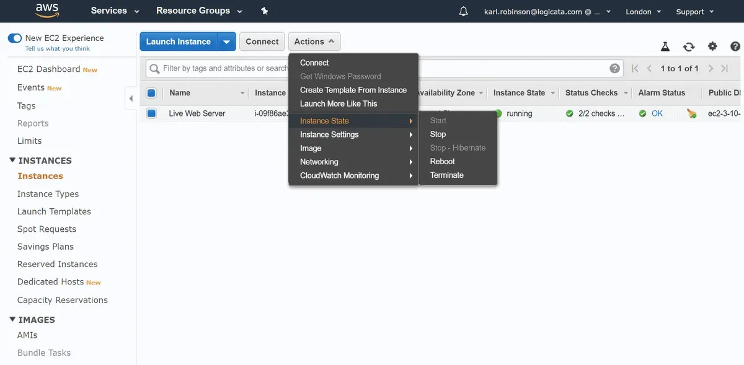744x365 pixels.
Task: Click the experiments flask icon
Action: [665, 46]
